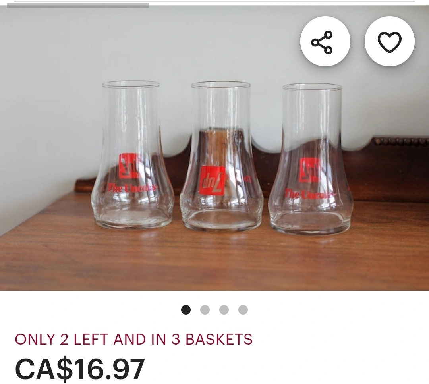Viewport: 429px width, 384px height.
Task: Click 'The Uncola' text on right glass
Action: point(310,194)
